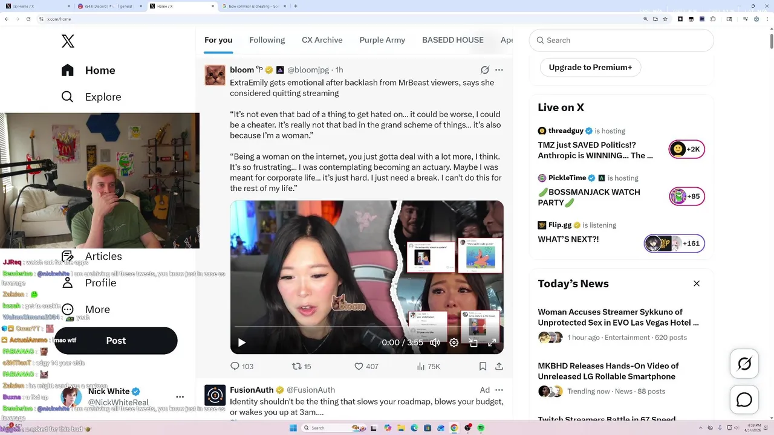Switch to the CX Archive tab
774x435 pixels.
click(x=322, y=40)
